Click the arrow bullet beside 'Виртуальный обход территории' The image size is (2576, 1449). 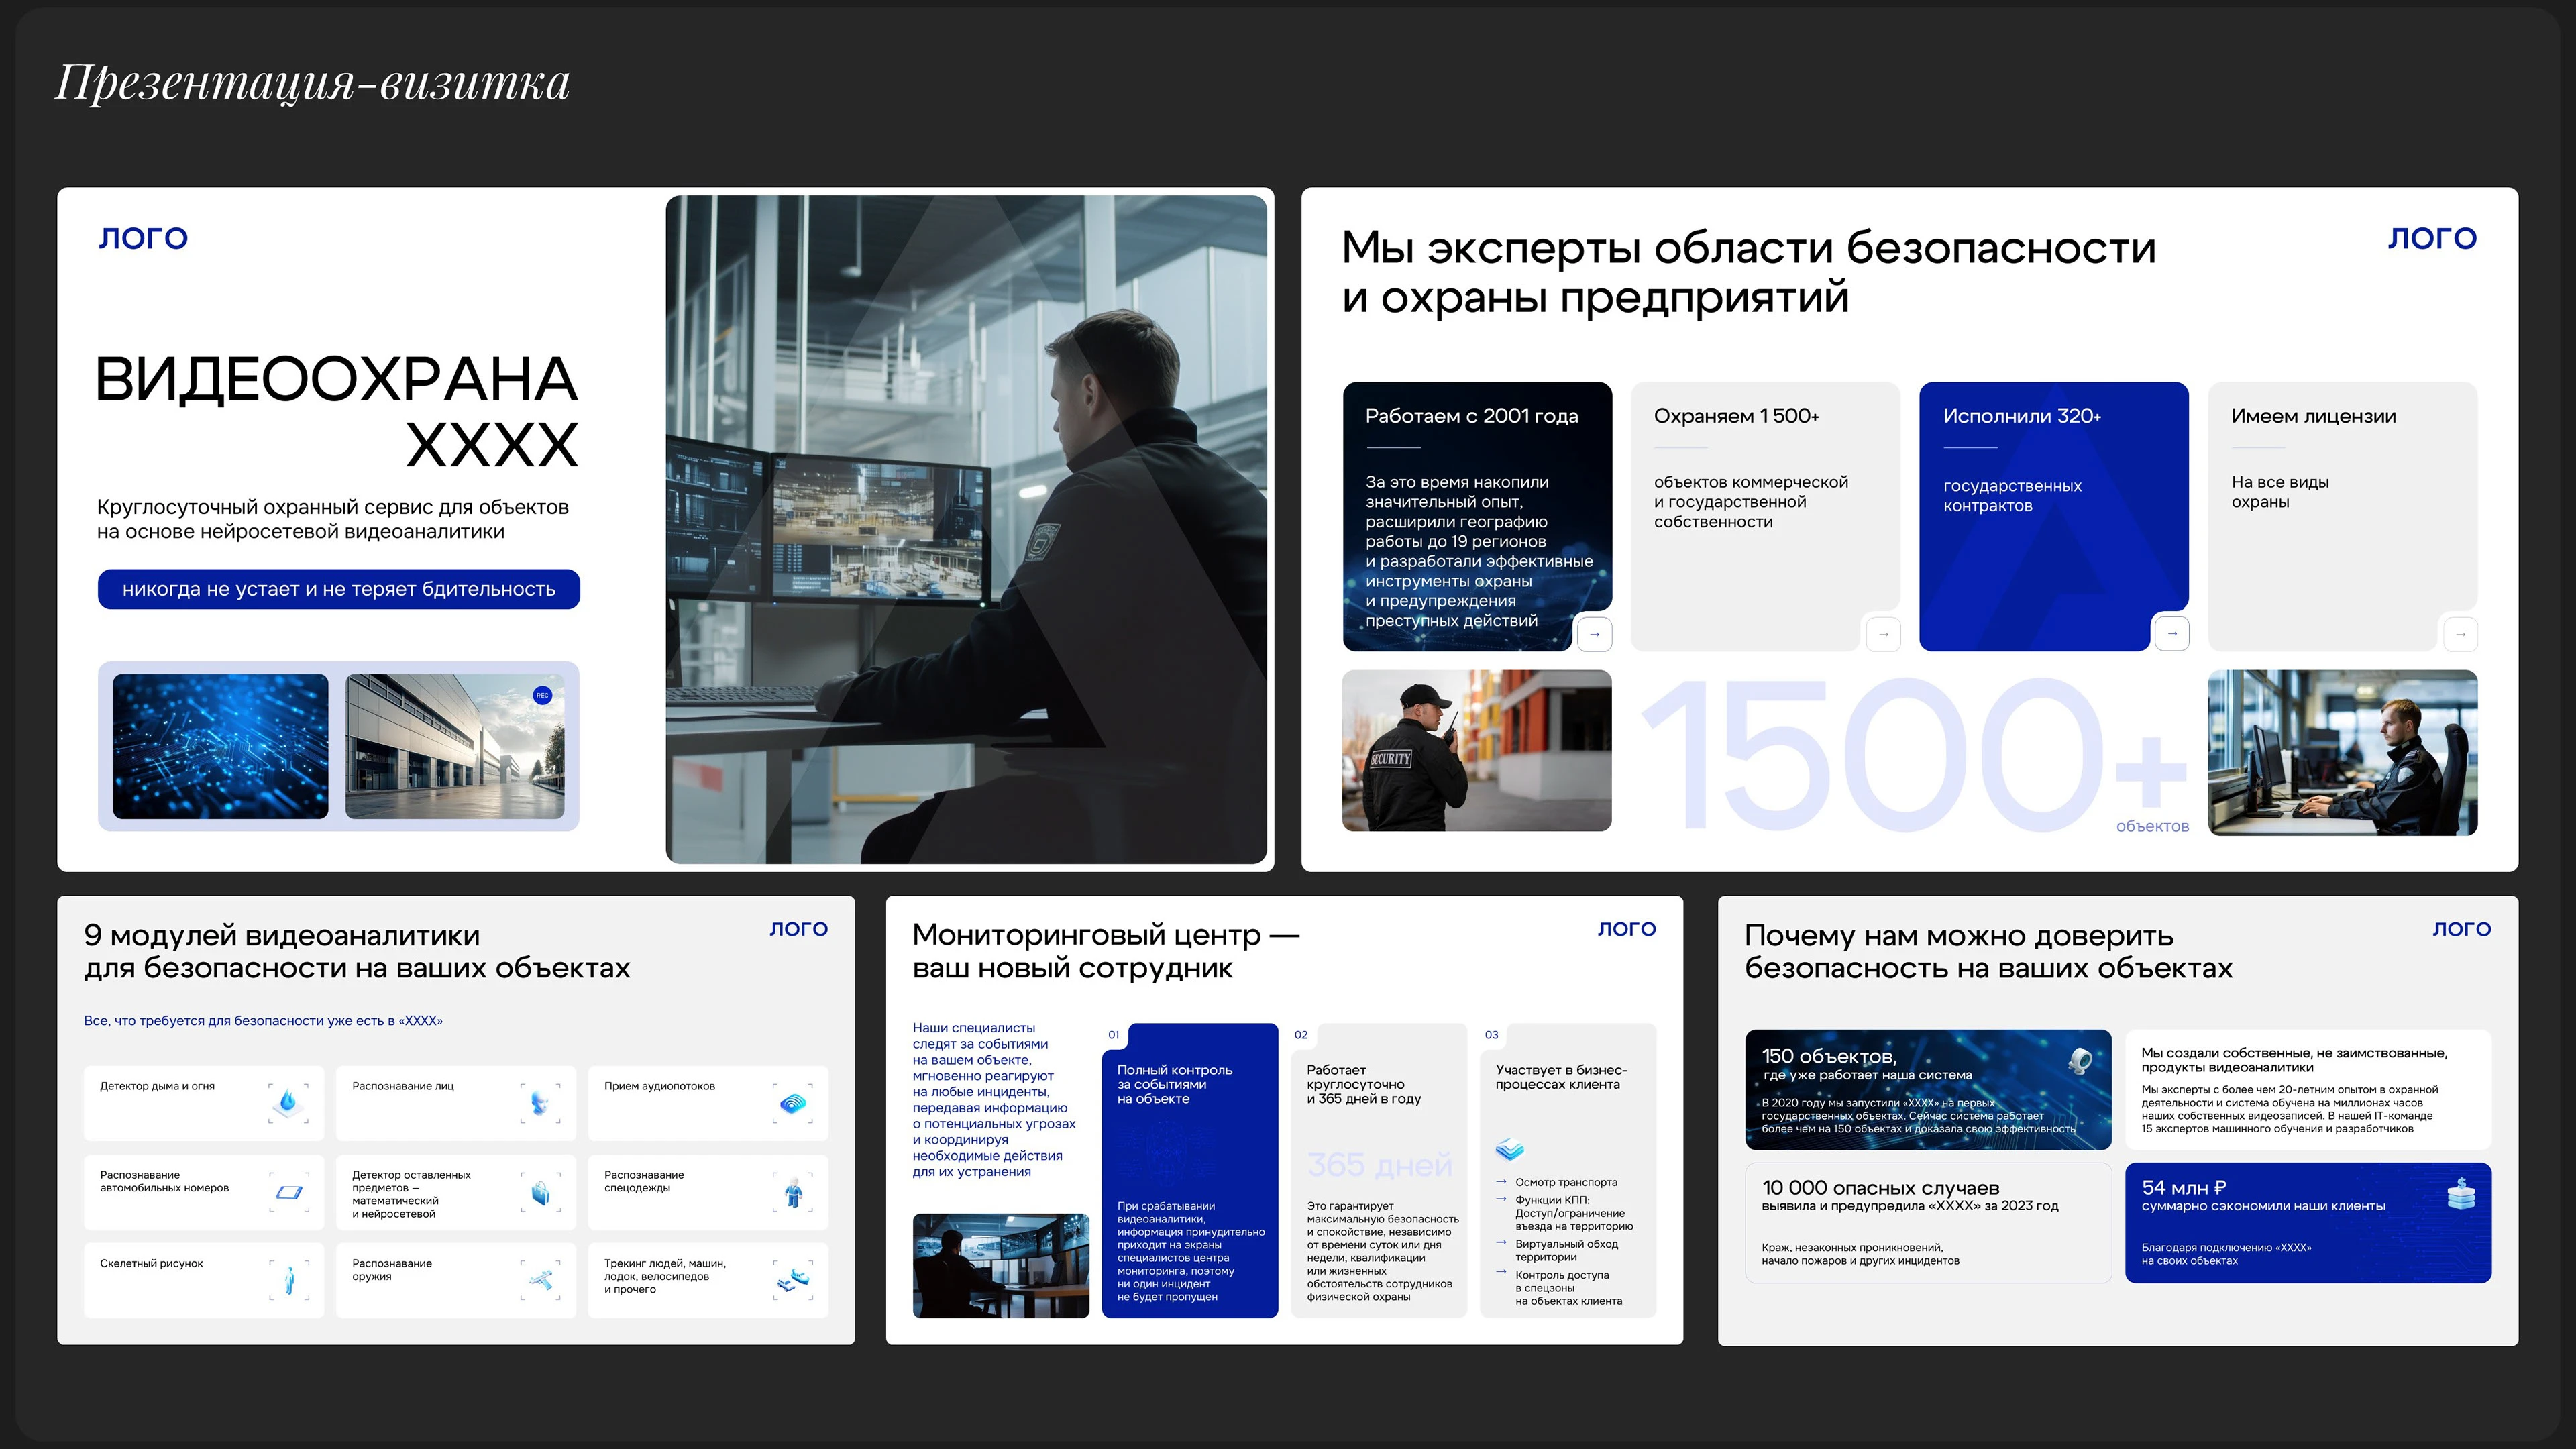tap(1501, 1243)
